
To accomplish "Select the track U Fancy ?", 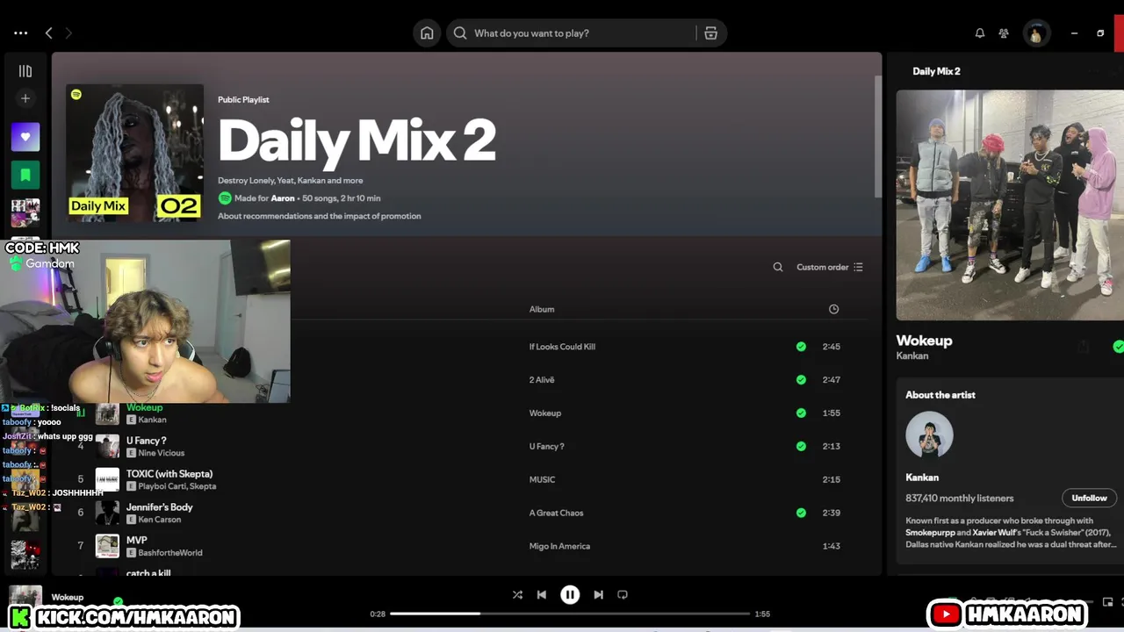I will [147, 441].
